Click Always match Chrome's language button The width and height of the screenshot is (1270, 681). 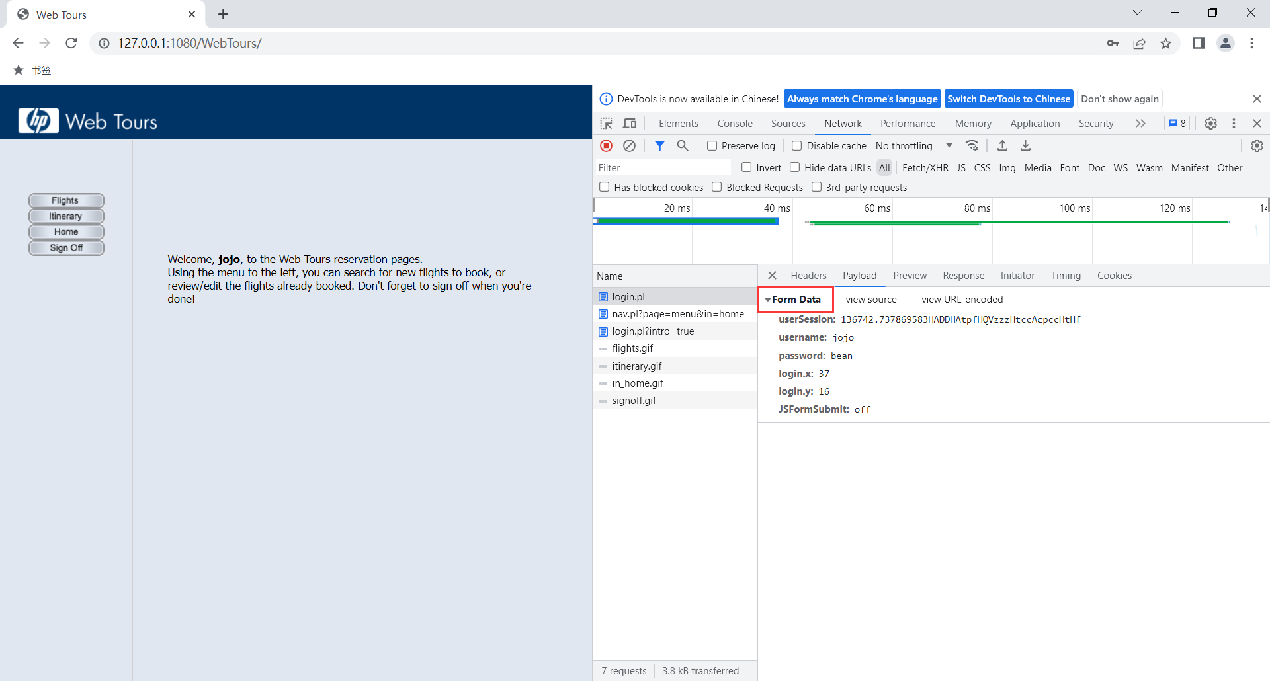pos(862,99)
